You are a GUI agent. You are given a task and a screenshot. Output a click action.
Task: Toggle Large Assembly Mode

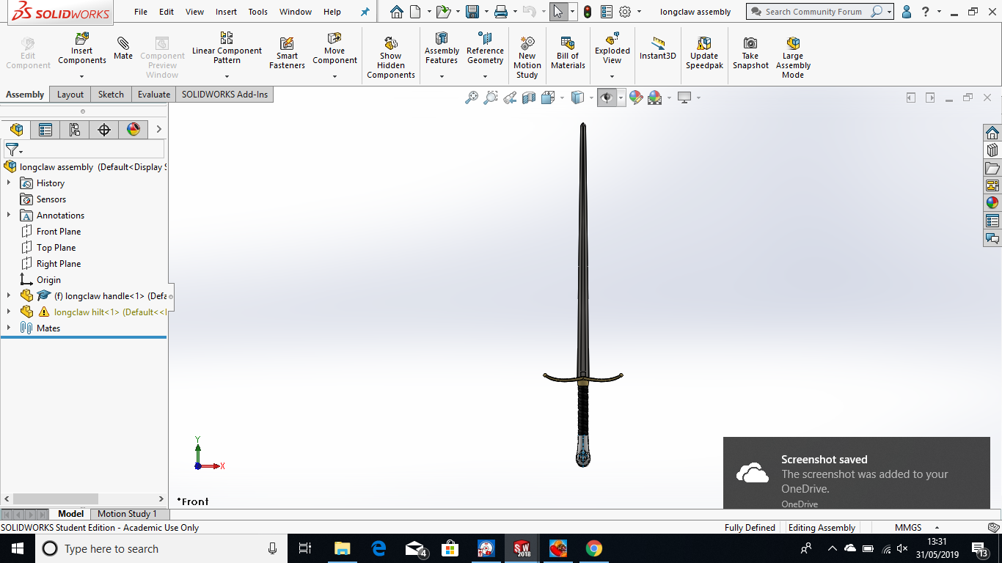pyautogui.click(x=793, y=58)
